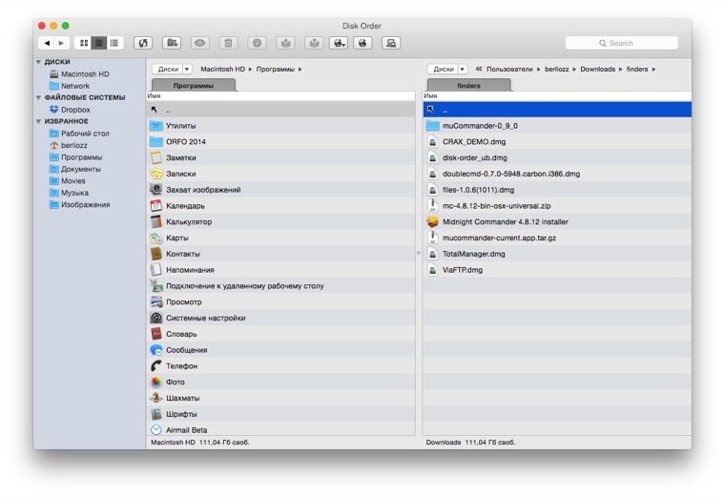Switch to icon grid view mode

coord(84,43)
